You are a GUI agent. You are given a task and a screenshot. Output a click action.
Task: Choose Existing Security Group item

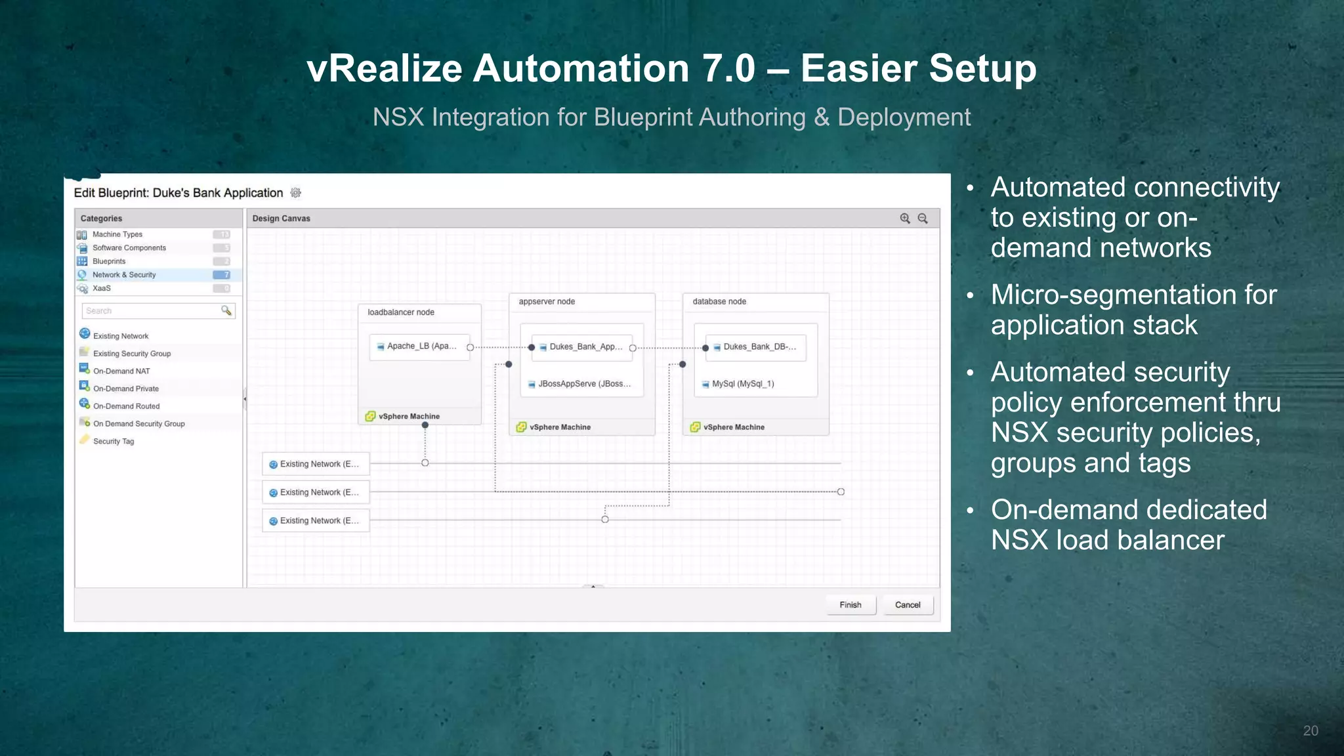pos(132,354)
